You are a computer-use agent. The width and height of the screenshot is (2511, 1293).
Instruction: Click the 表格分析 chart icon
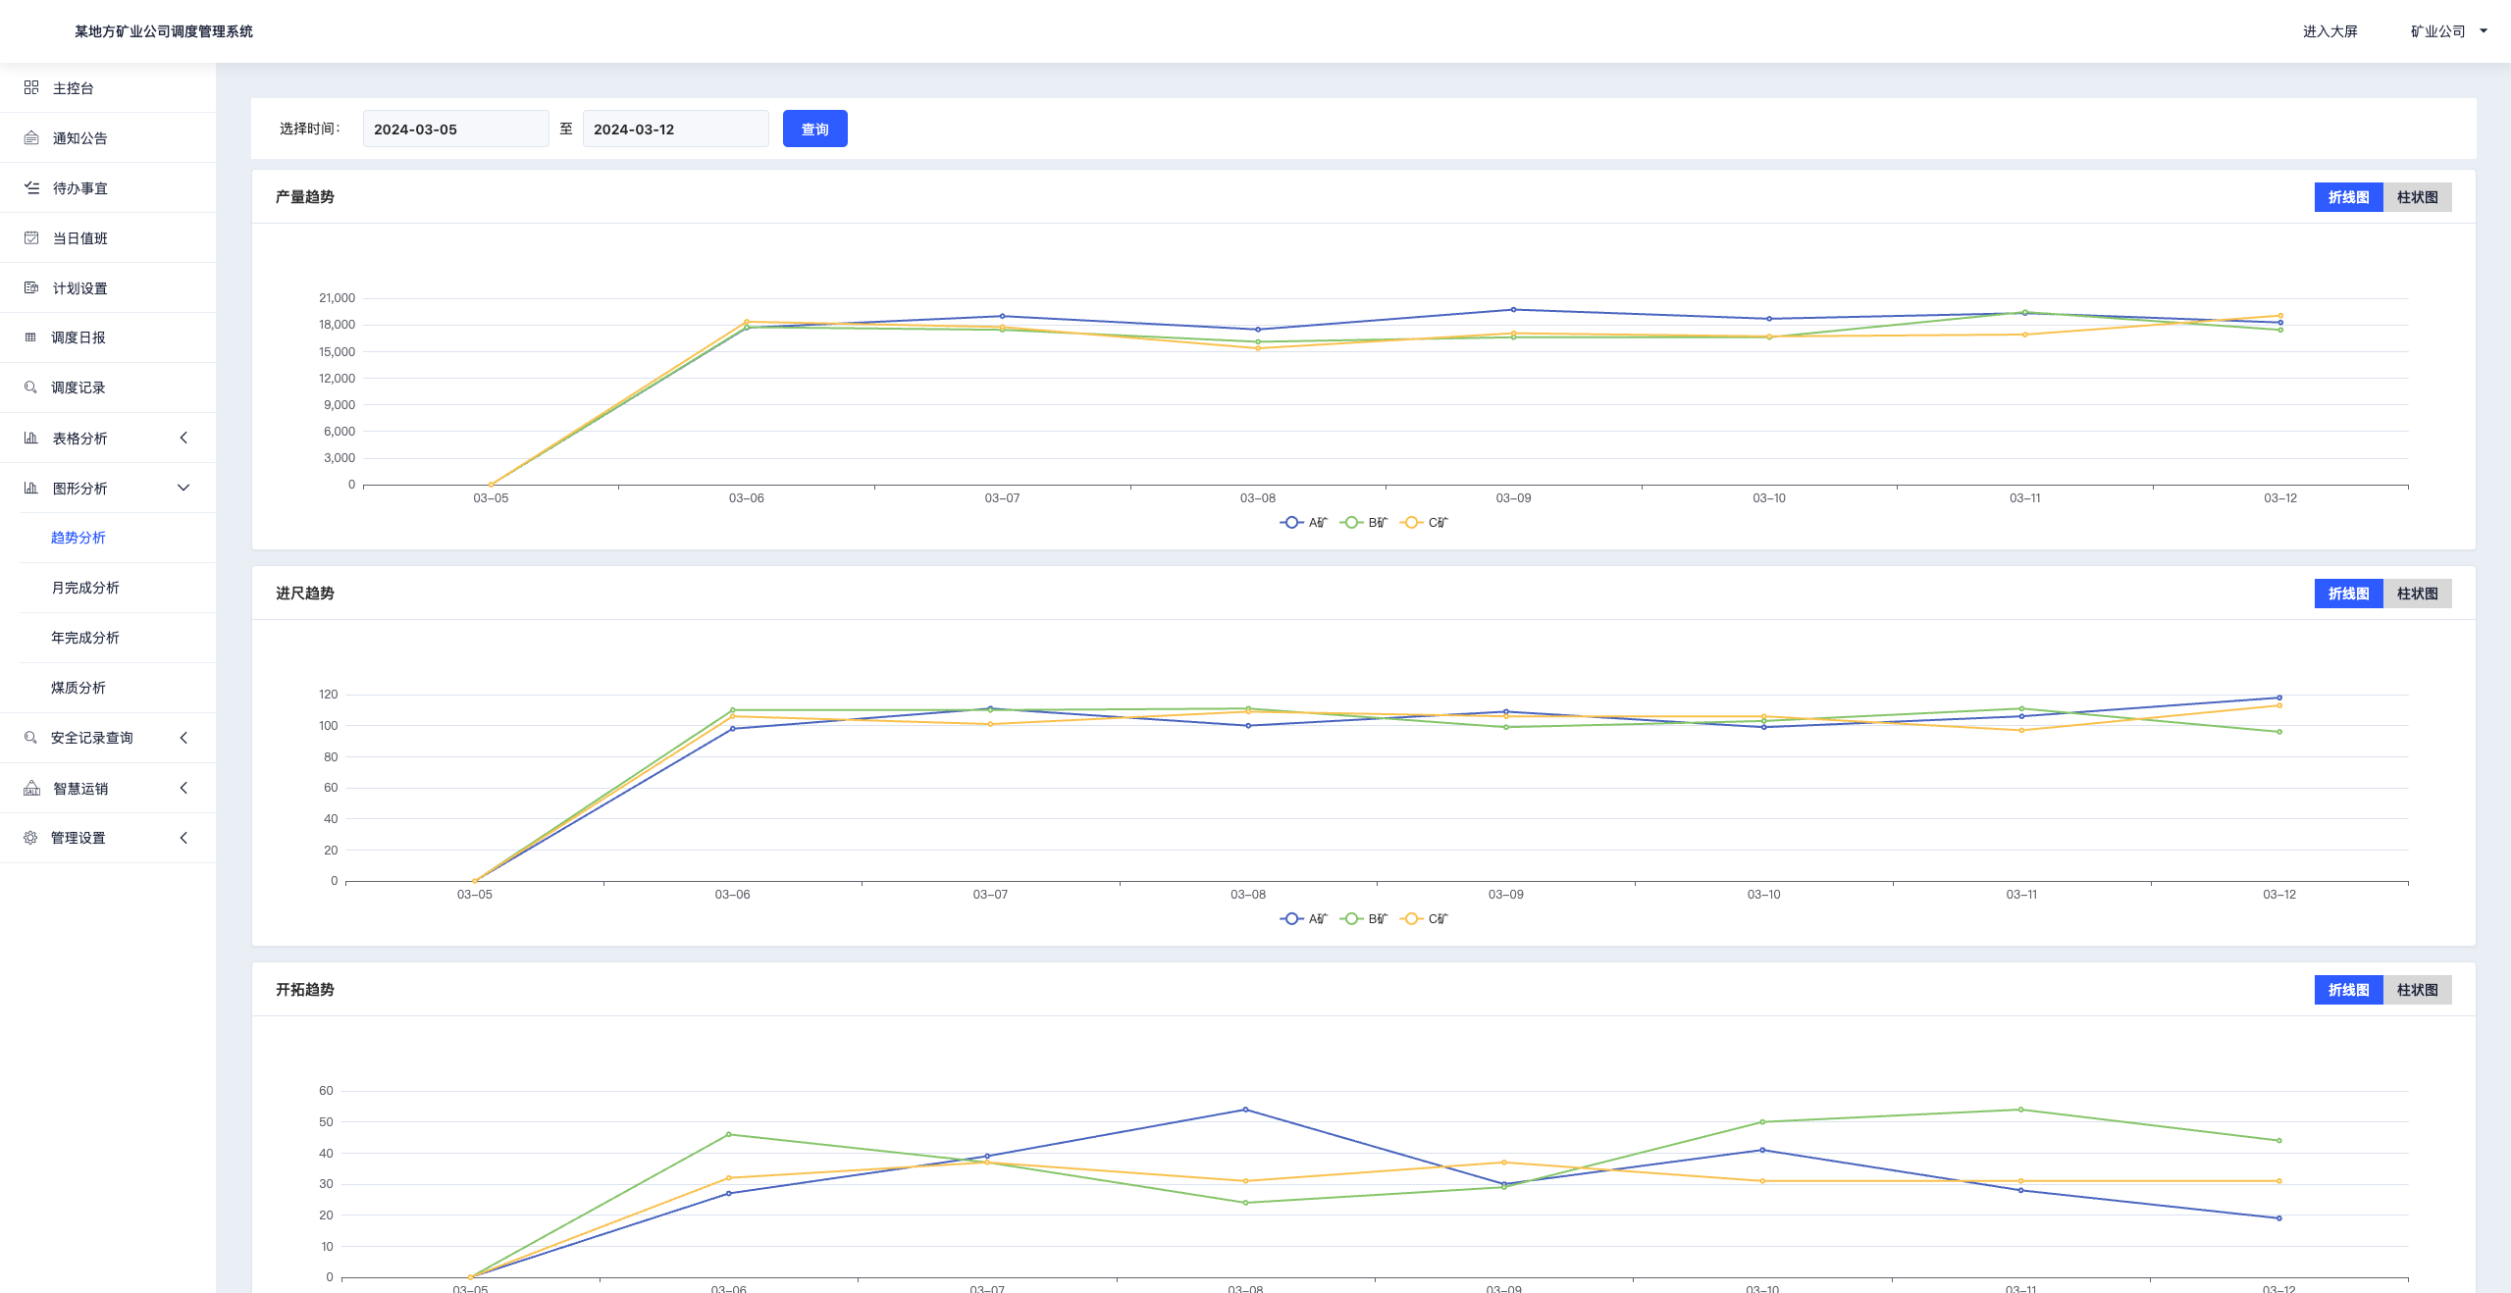(31, 439)
